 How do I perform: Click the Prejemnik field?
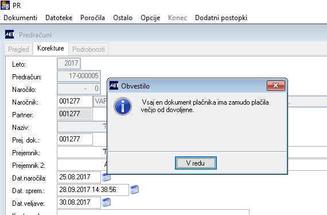pos(82,152)
